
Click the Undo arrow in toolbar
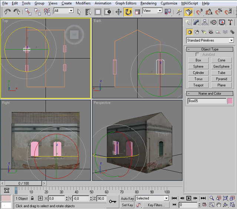[x=7, y=12]
